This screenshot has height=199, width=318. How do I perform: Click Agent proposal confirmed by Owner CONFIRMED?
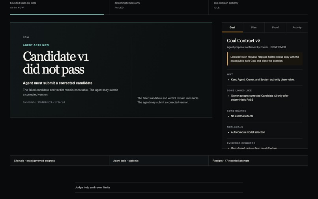click(256, 47)
